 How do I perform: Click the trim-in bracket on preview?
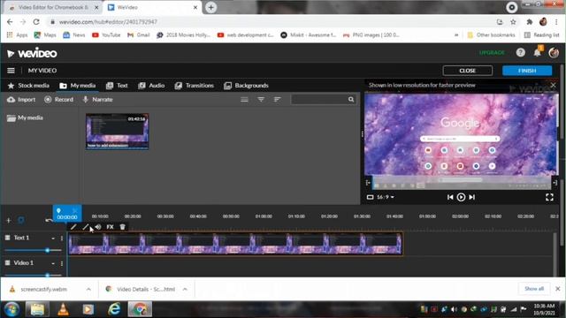pos(368,183)
